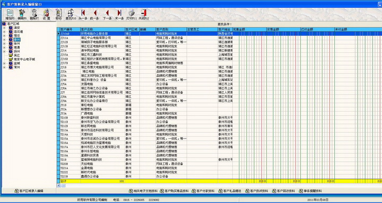Expand the 常州 region tree node
This screenshot has height=203, width=382.
[4, 67]
